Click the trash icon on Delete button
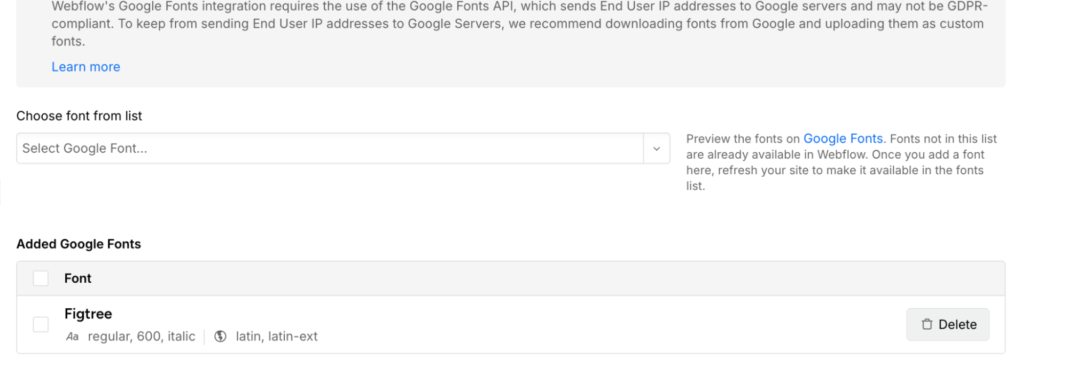The width and height of the screenshot is (1068, 381). 927,324
